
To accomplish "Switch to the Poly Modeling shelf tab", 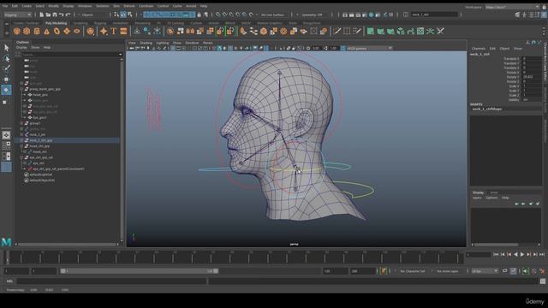I will pyautogui.click(x=56, y=23).
